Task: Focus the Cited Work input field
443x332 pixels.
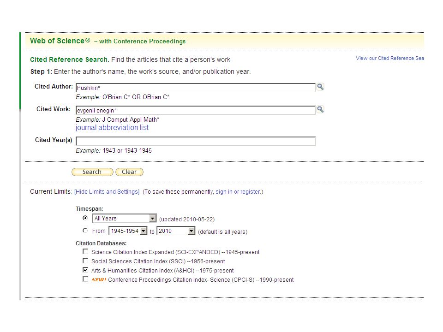Action: click(x=196, y=110)
